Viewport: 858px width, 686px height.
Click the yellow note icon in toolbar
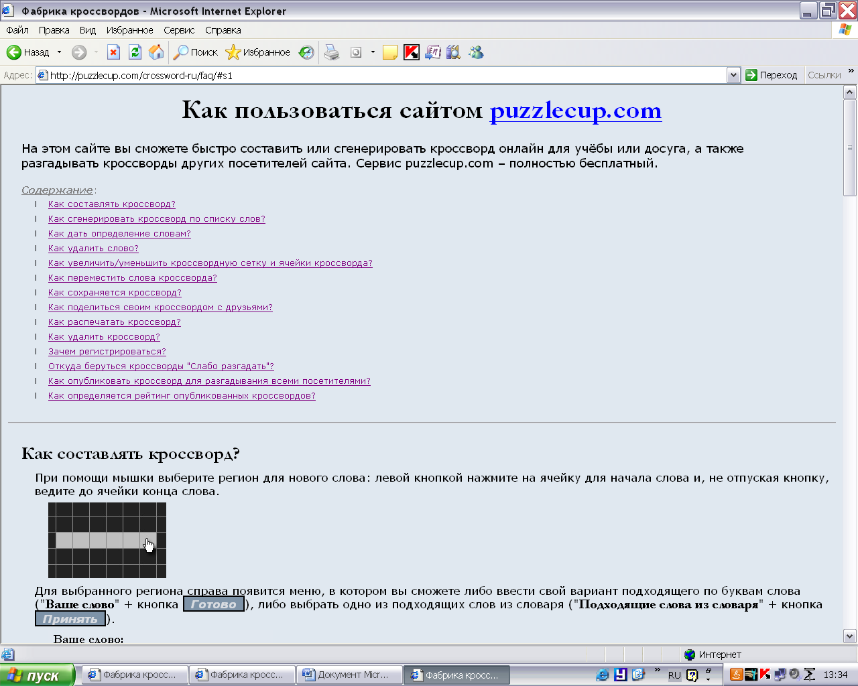point(390,52)
